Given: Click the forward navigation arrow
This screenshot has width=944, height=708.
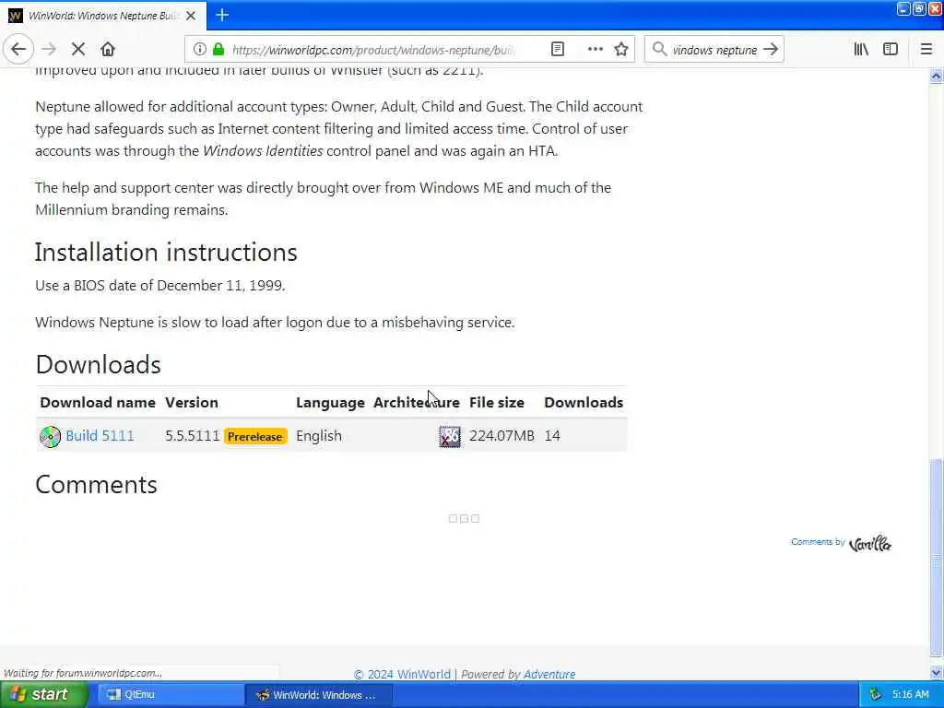Looking at the screenshot, I should coord(49,50).
